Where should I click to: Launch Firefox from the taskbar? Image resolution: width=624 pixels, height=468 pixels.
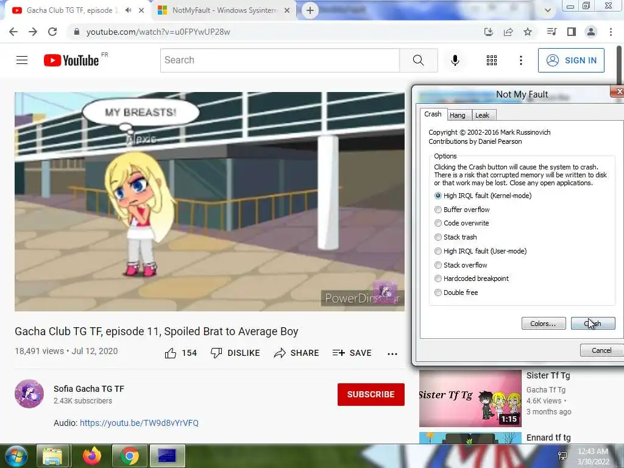pyautogui.click(x=92, y=456)
